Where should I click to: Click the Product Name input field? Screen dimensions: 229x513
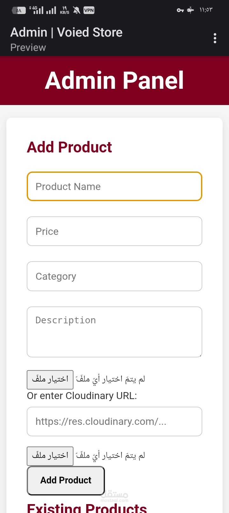coord(114,186)
